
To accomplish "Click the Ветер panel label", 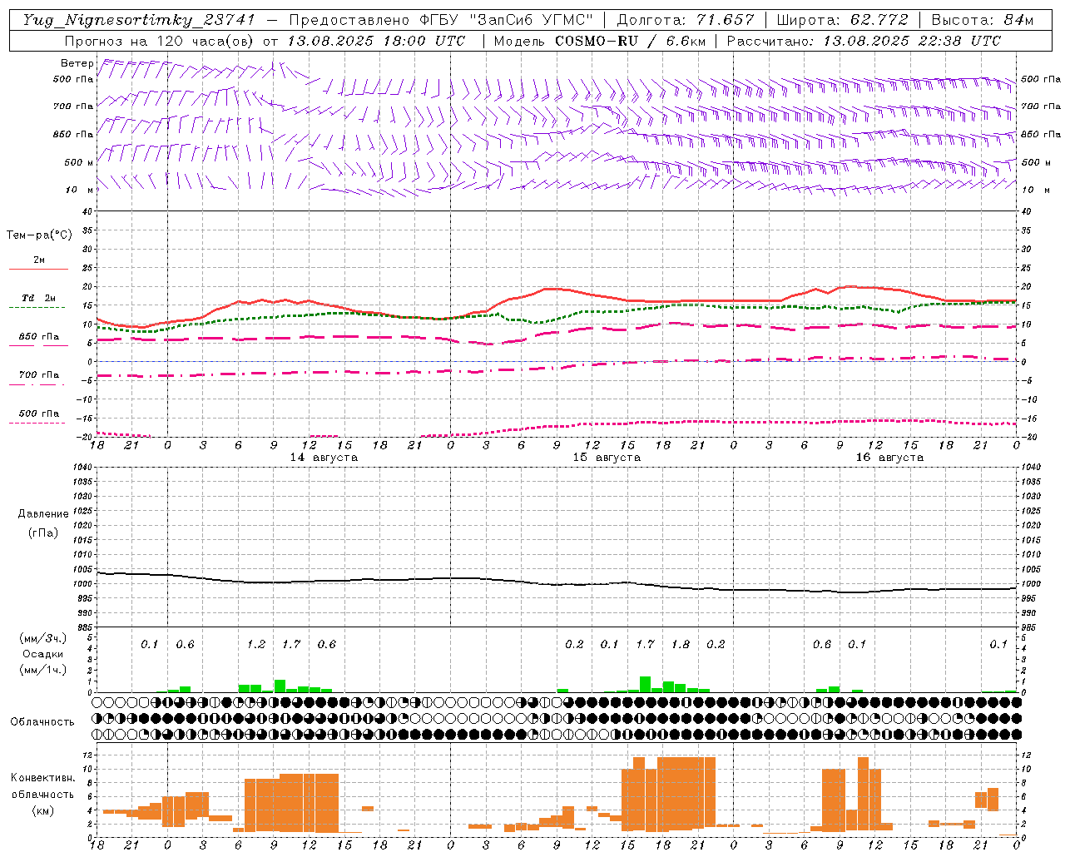I will (77, 63).
